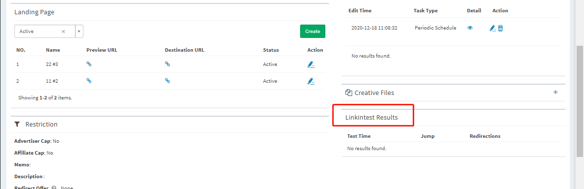Click the Task Type column header

(426, 11)
